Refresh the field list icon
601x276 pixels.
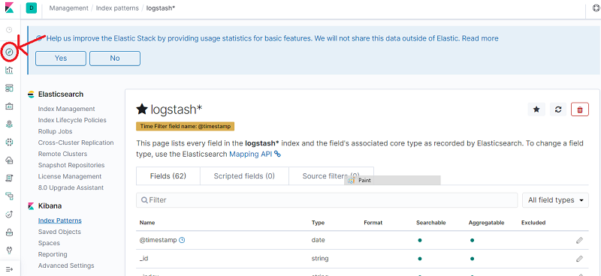558,109
